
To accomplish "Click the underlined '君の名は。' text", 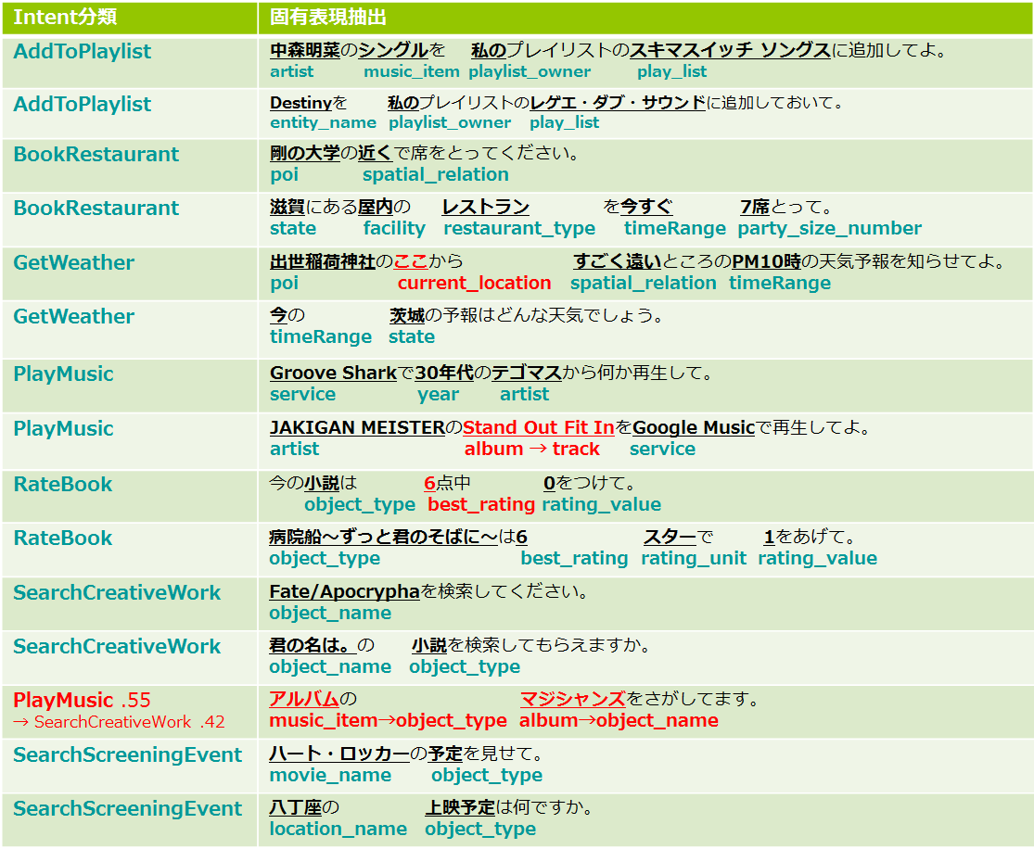I will point(313,645).
